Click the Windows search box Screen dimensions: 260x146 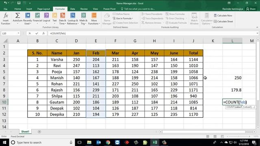[x=42, y=142]
